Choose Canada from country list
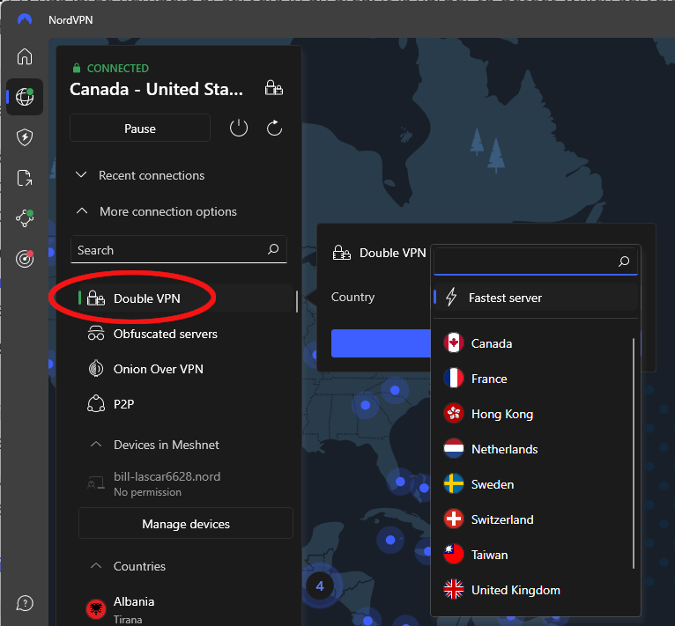This screenshot has width=675, height=626. 533,343
